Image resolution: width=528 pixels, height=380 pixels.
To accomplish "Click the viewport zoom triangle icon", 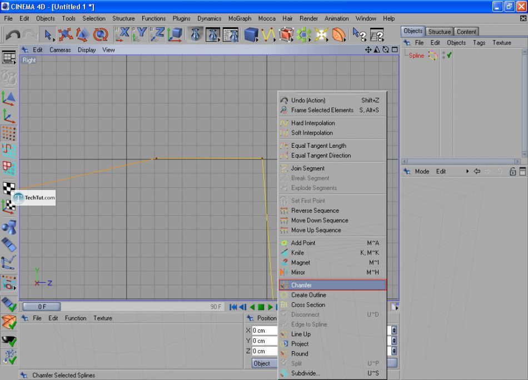I will click(x=377, y=50).
